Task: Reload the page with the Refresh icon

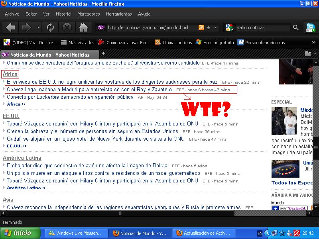Action: tap(50, 27)
